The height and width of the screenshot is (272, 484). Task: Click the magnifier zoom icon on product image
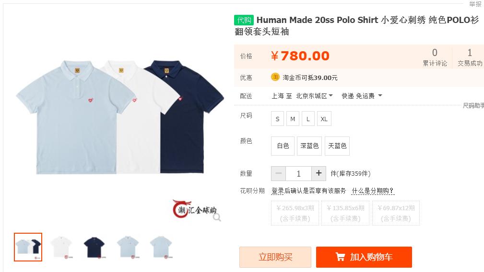(x=217, y=217)
